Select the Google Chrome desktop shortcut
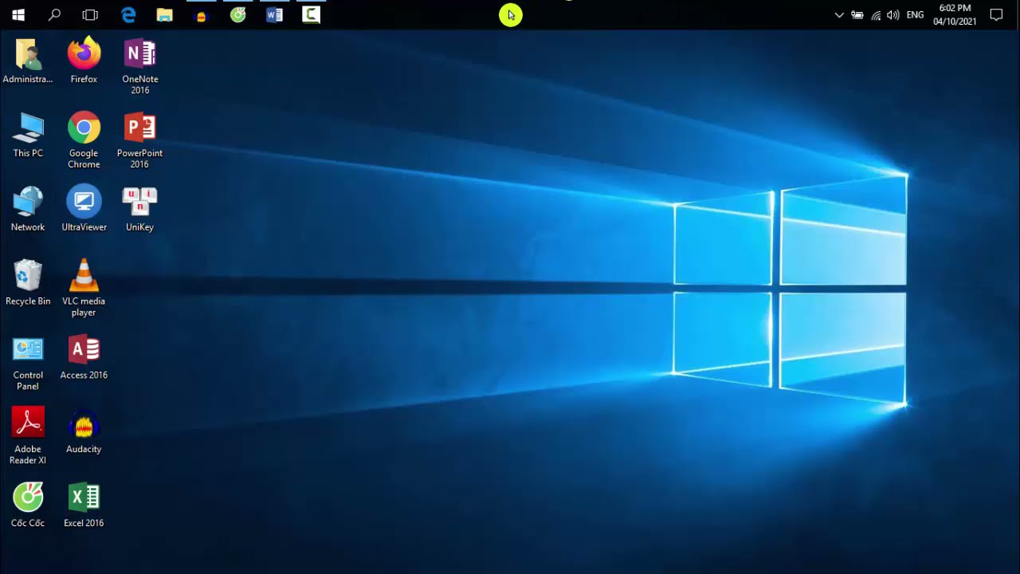Viewport: 1020px width, 574px height. pos(84,141)
